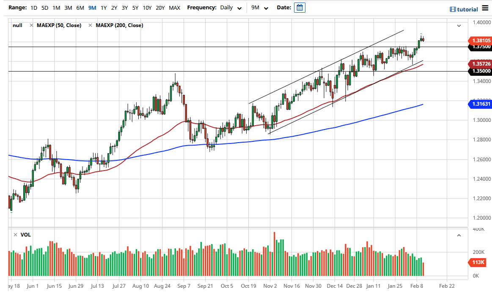Screen dimensions: 492x292
Task: Remove the MAEXP (50, Close) indicator
Action: [32, 25]
